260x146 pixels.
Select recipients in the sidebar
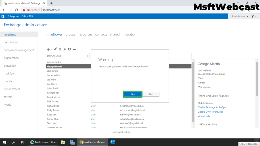[19, 34]
